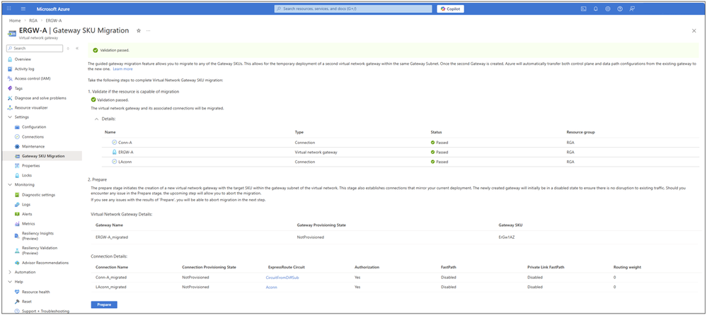The width and height of the screenshot is (707, 315).
Task: Click RGA in breadcrumb
Action: pos(33,20)
